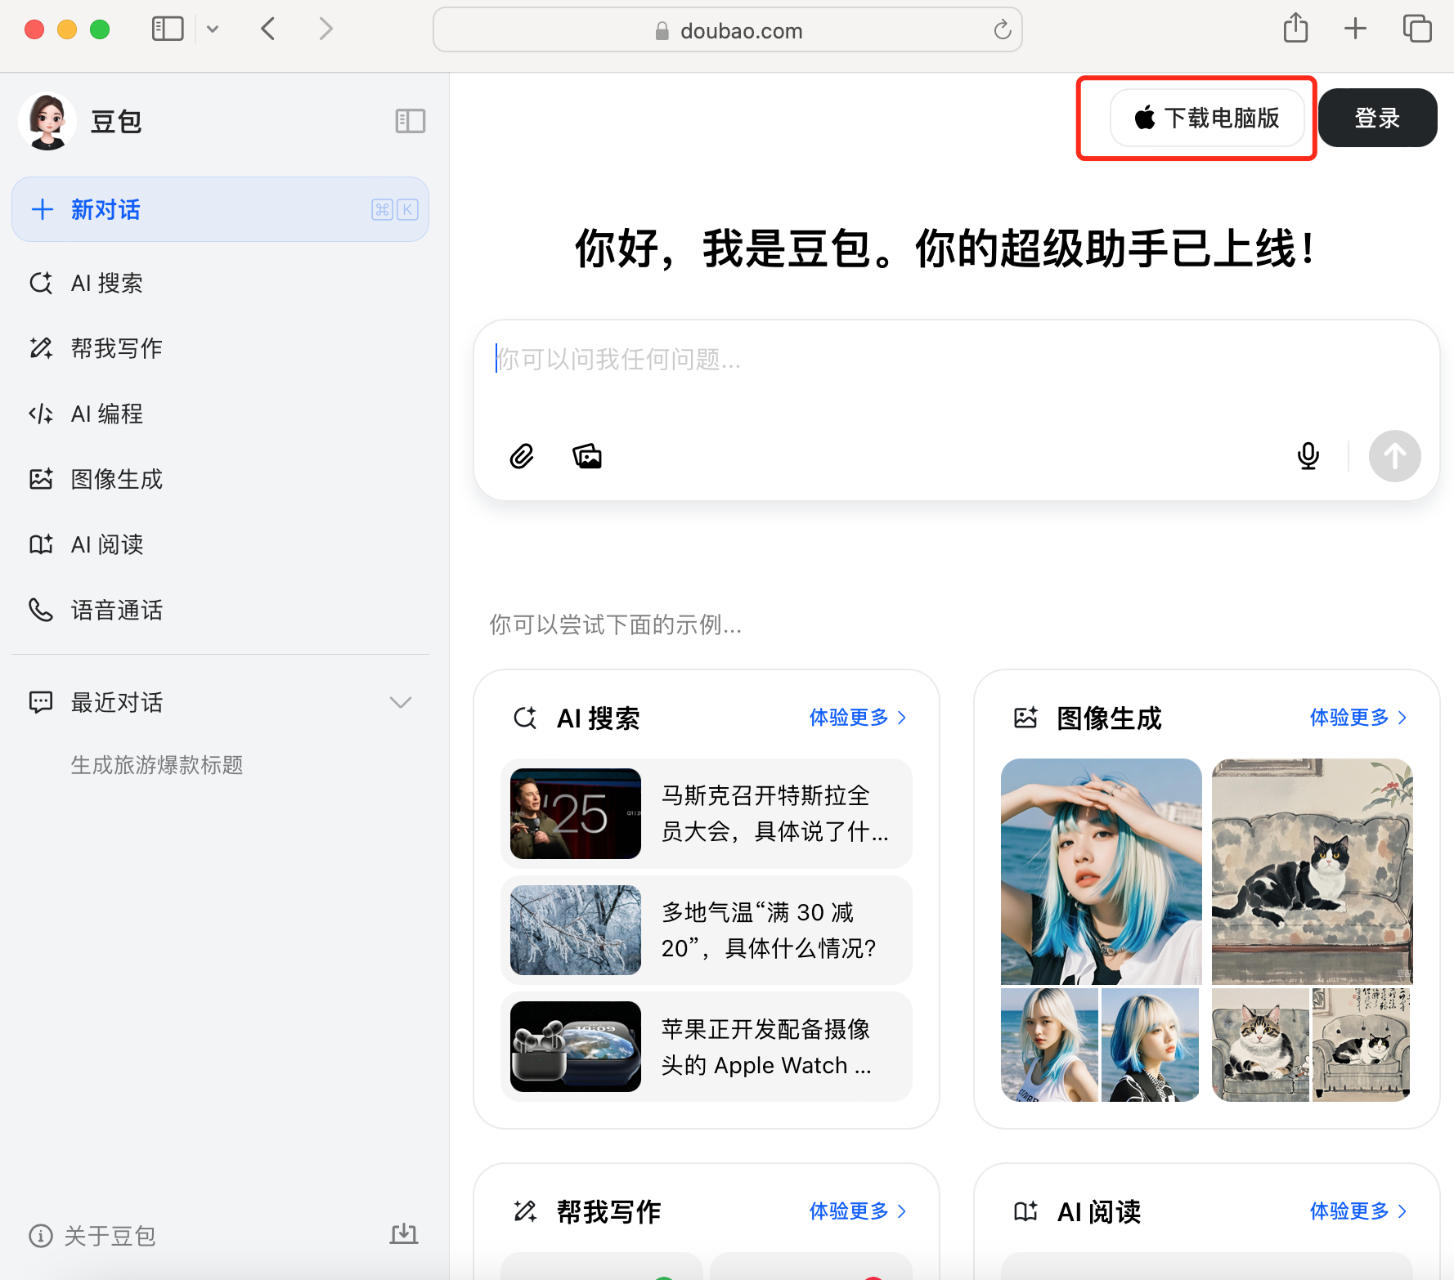This screenshot has width=1454, height=1280.
Task: Open AI 阅读 in the sidebar
Action: click(x=220, y=544)
